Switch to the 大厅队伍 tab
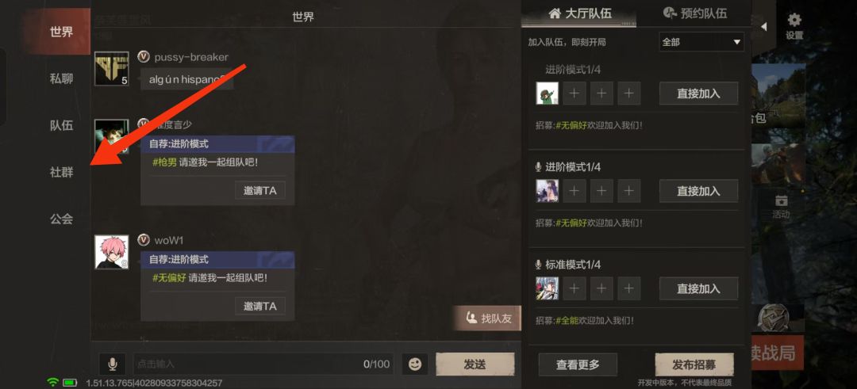 pyautogui.click(x=579, y=13)
